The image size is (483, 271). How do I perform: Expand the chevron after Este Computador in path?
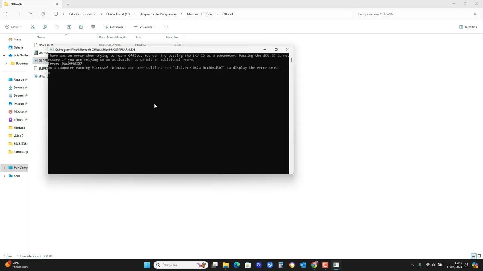tap(101, 14)
